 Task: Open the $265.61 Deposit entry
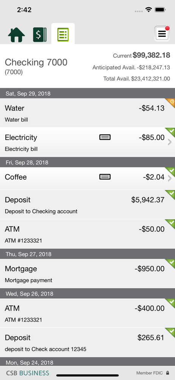[87, 342]
